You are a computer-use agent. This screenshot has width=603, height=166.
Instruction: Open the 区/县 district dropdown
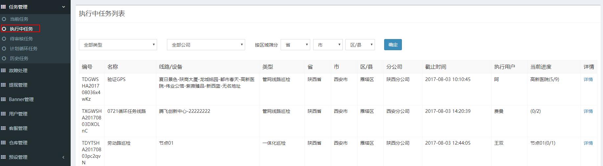pos(360,45)
